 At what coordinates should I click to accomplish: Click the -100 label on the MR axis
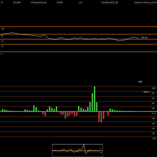[154, 138]
